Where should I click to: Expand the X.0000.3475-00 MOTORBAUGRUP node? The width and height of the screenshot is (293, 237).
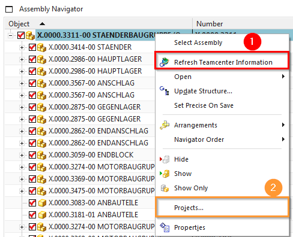22,192
